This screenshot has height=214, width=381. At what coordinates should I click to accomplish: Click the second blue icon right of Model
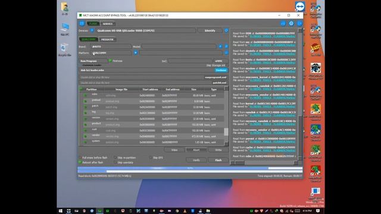(x=226, y=46)
